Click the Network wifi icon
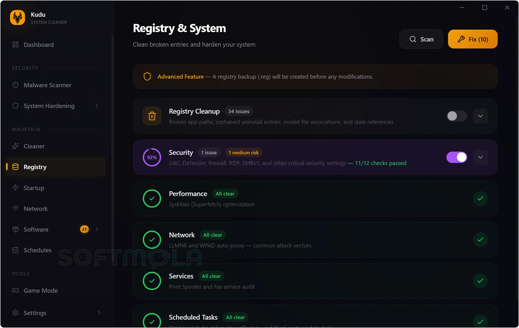Viewport: 519px width, 328px height. coord(15,209)
